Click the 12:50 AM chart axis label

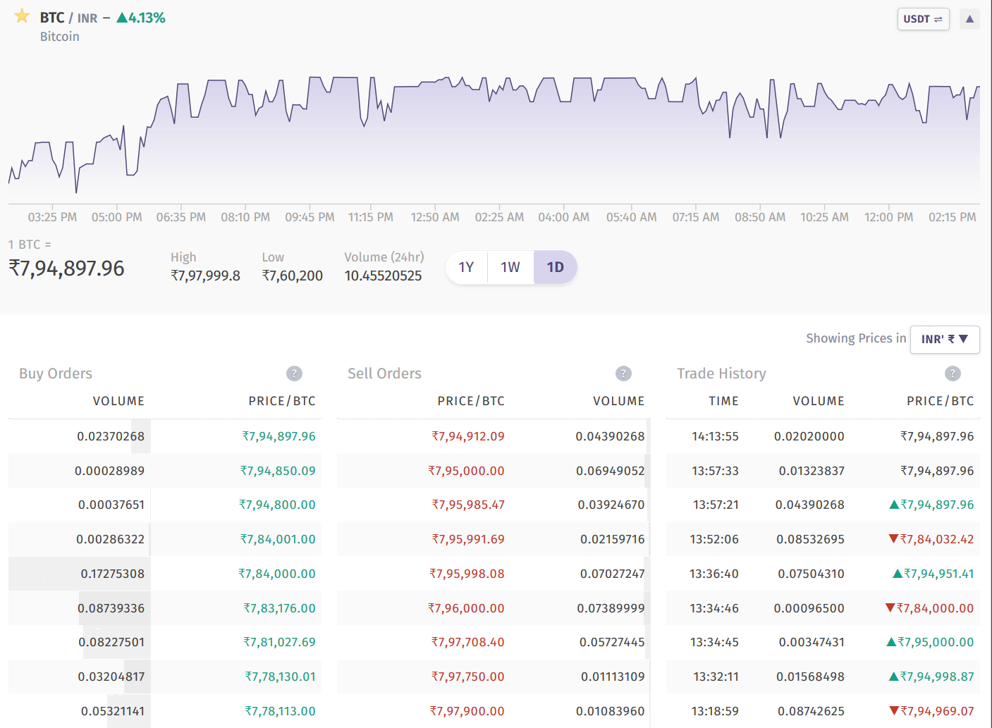(x=435, y=217)
